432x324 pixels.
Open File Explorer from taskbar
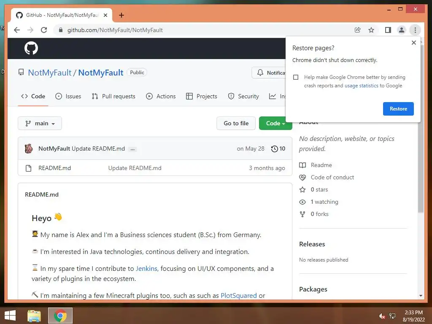[34, 316]
